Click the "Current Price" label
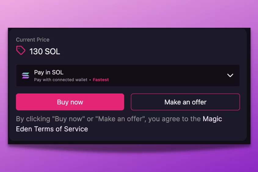 pos(33,40)
